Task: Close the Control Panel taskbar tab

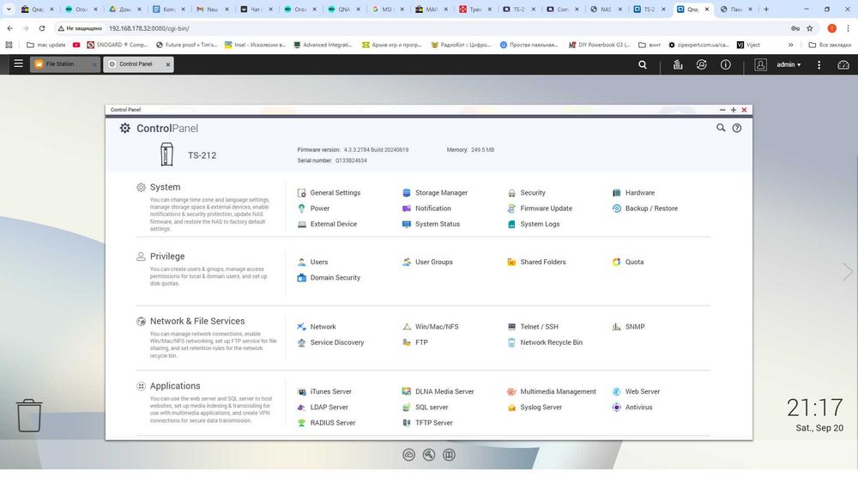Action: (x=168, y=64)
